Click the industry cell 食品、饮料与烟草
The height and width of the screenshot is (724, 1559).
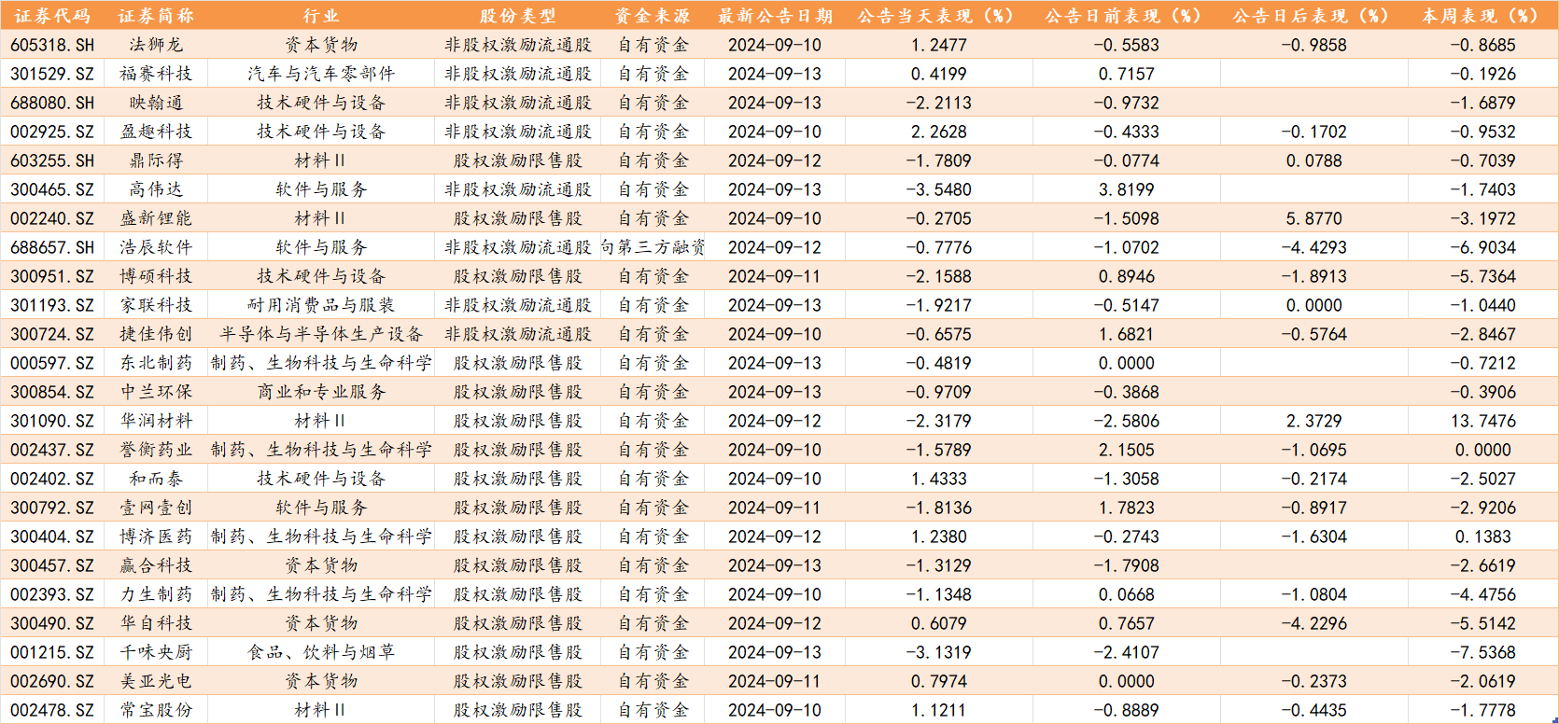(321, 652)
